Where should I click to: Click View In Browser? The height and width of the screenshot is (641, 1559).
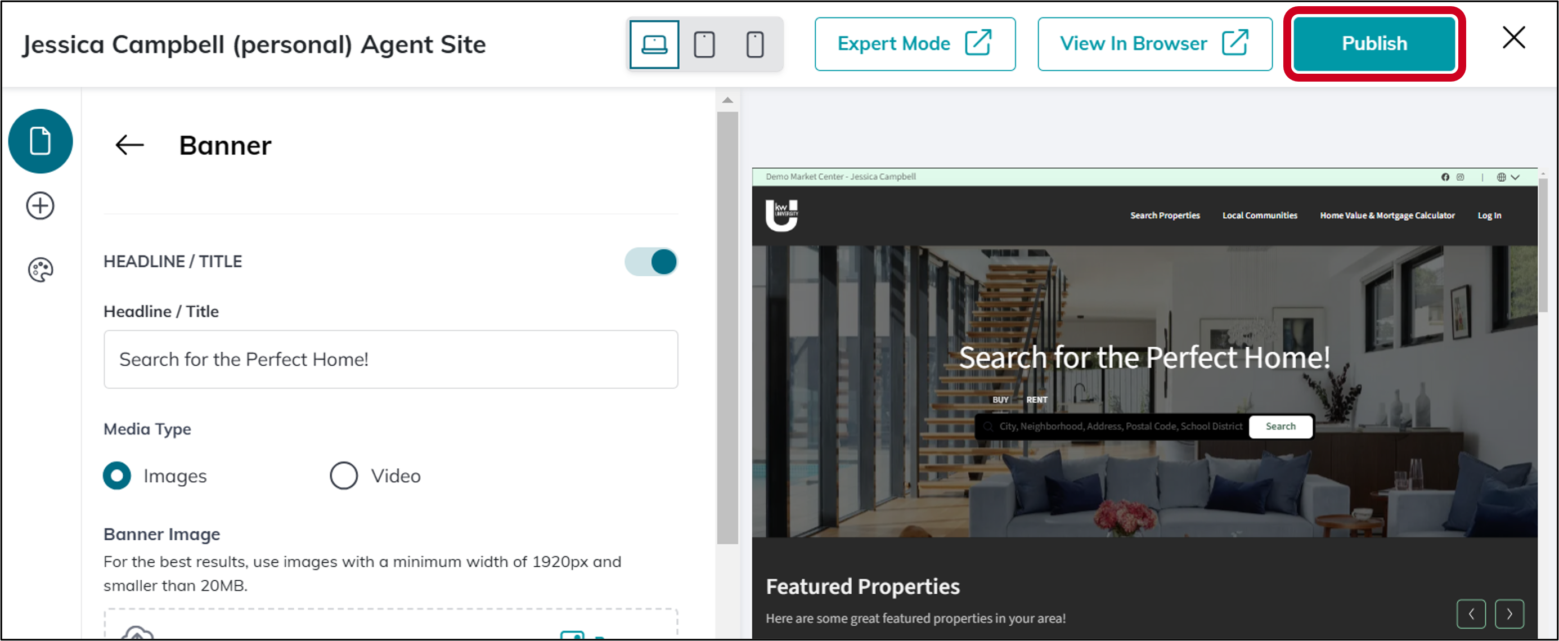pos(1154,43)
